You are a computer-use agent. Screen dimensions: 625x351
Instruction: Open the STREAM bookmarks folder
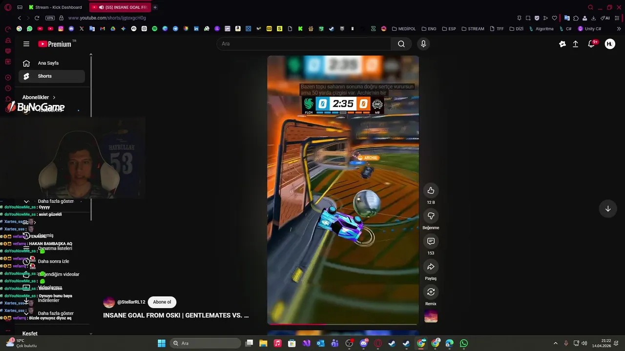473,29
